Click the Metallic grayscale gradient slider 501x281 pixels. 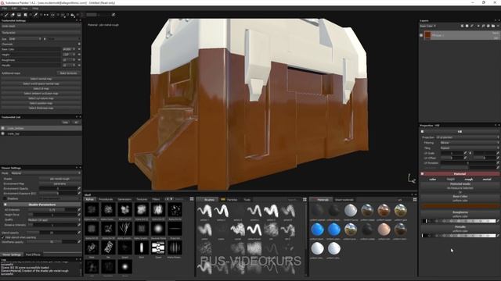click(460, 236)
